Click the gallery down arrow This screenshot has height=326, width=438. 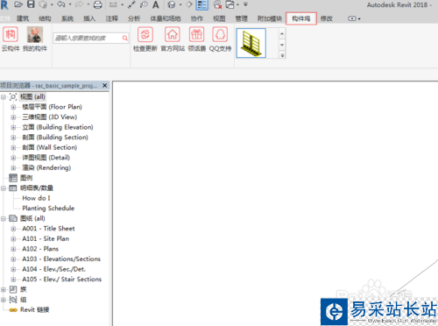(282, 45)
